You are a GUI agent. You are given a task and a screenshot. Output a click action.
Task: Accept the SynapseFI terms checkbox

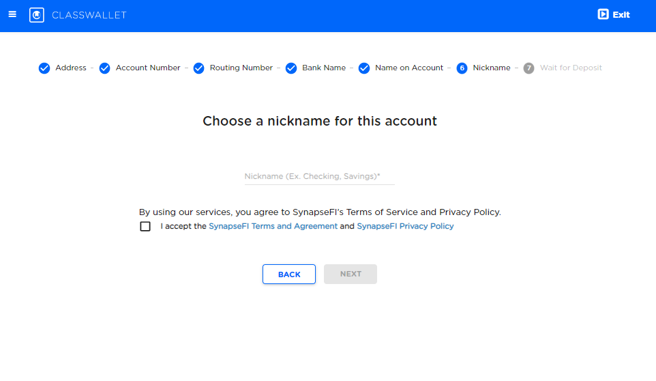(145, 227)
